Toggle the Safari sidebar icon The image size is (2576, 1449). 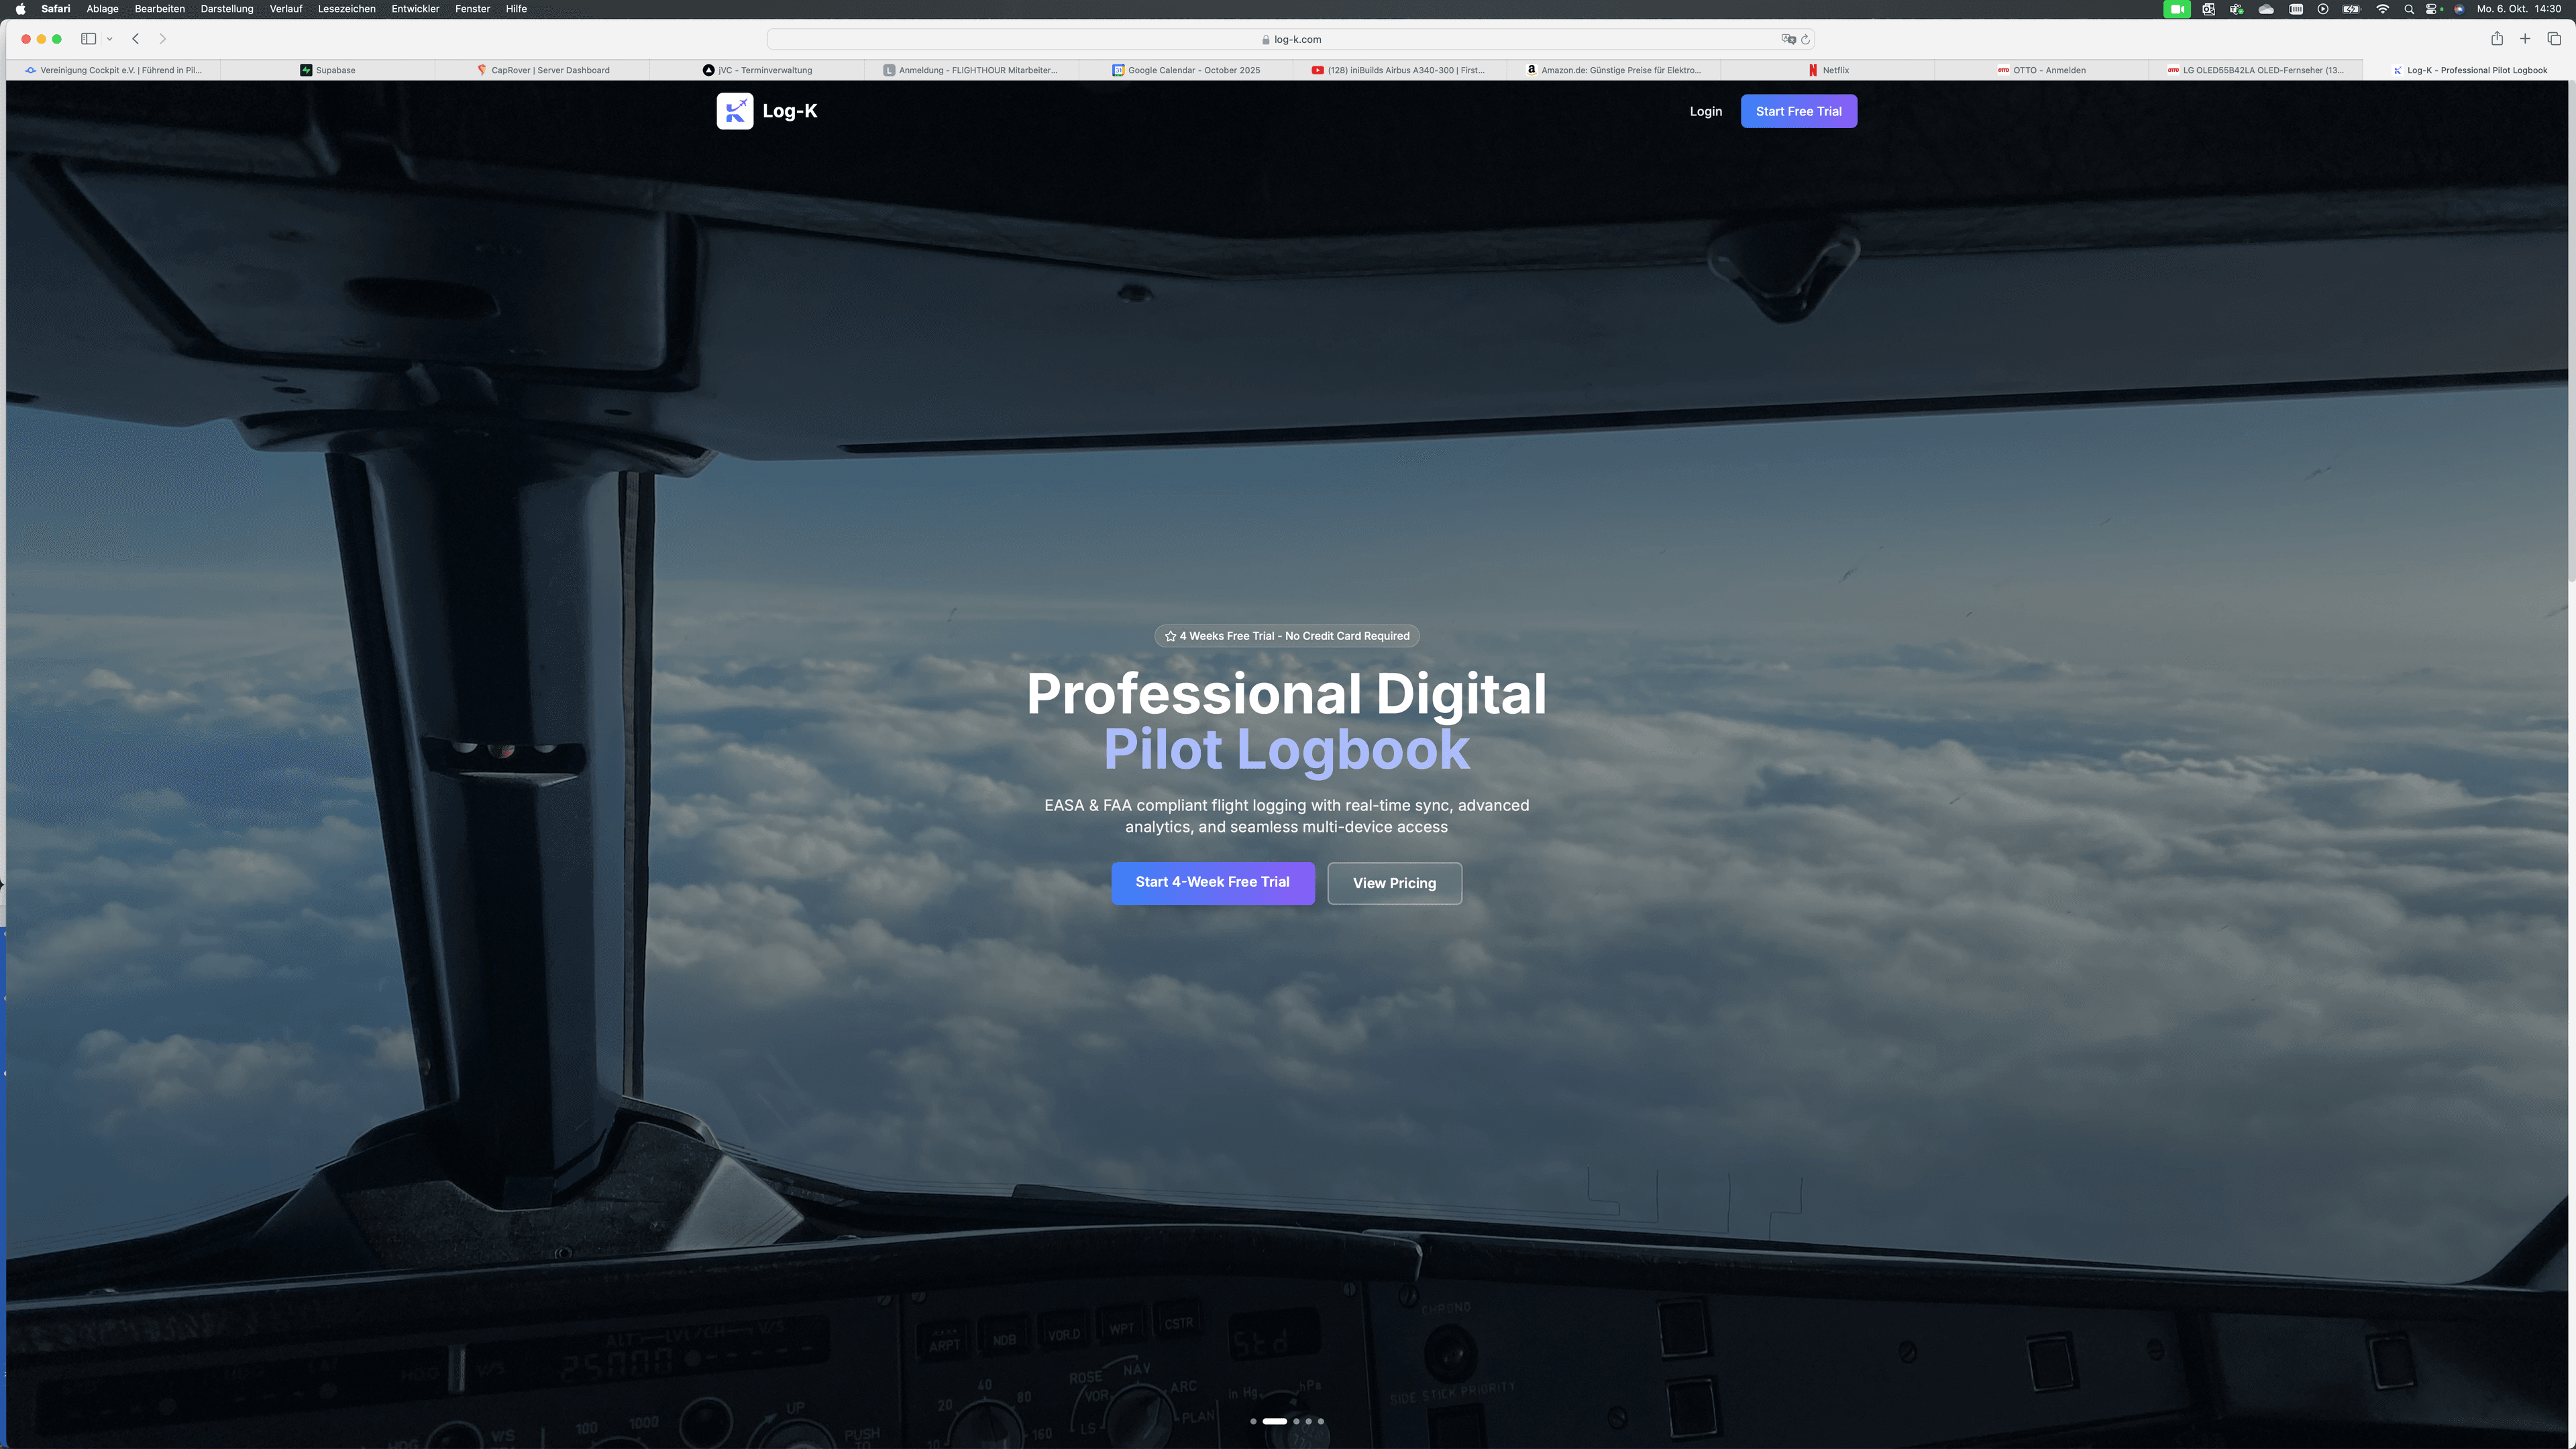[89, 38]
